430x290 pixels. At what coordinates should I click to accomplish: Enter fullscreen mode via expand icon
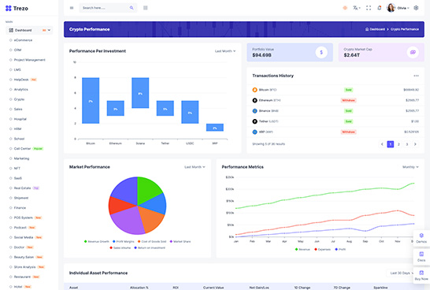point(369,8)
